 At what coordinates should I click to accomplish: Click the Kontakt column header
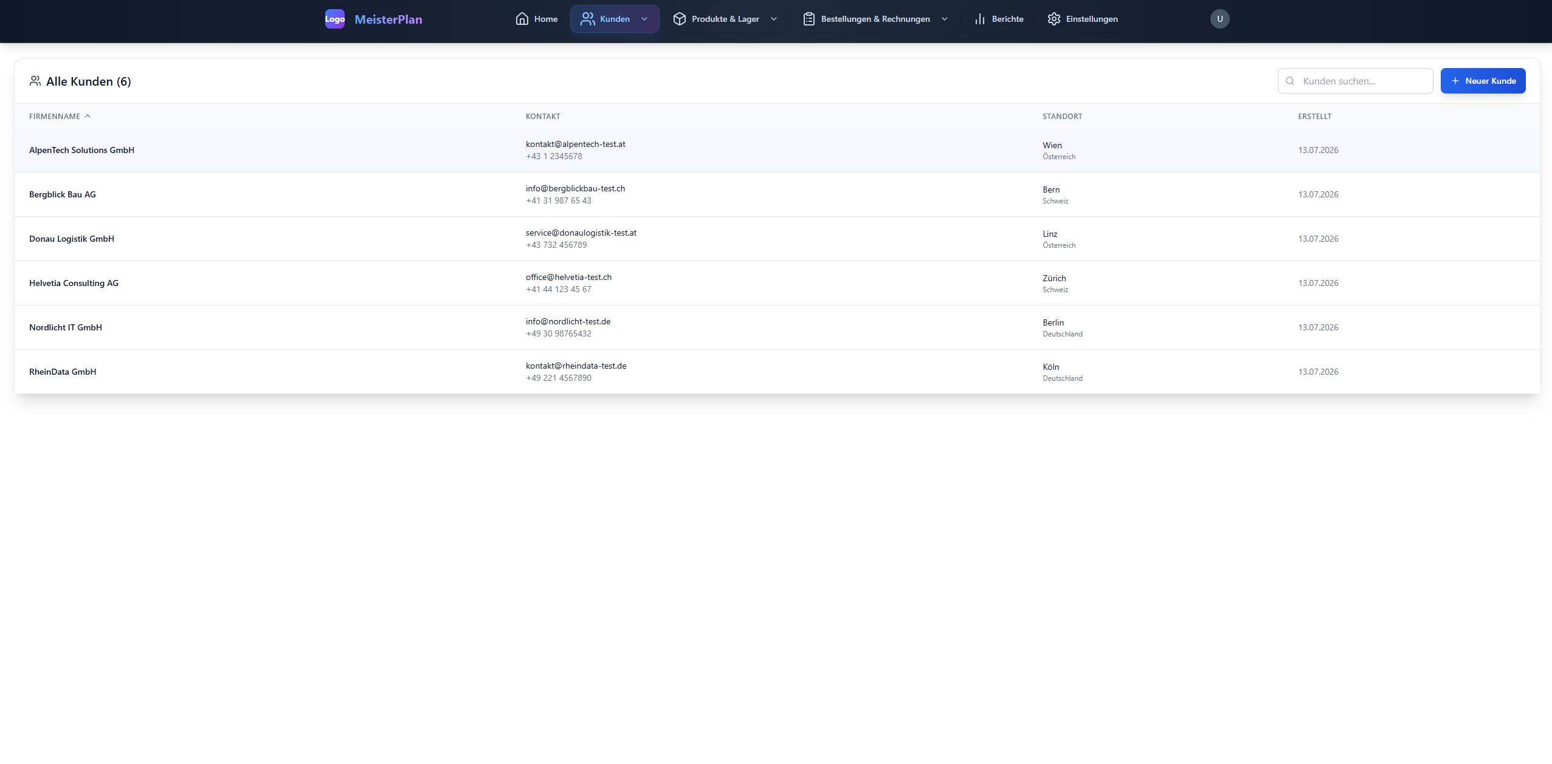pyautogui.click(x=543, y=116)
